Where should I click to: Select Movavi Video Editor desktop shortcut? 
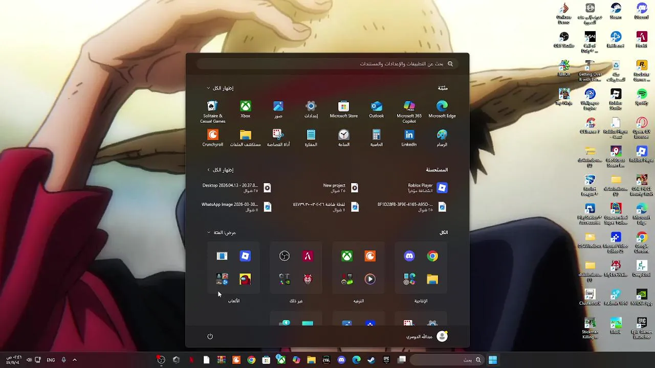616,242
